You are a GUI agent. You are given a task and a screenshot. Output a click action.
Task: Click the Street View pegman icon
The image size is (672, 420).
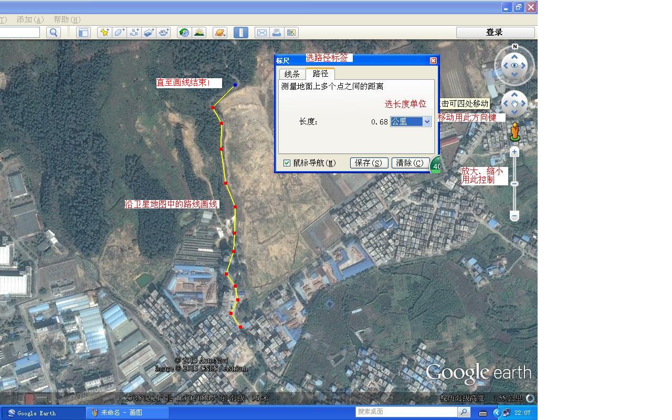pos(514,132)
